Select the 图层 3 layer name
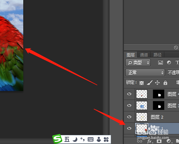The image size is (179, 144). (173, 106)
